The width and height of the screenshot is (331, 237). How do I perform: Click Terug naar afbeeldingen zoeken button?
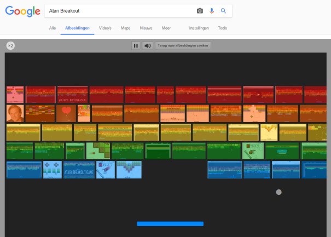(x=183, y=45)
